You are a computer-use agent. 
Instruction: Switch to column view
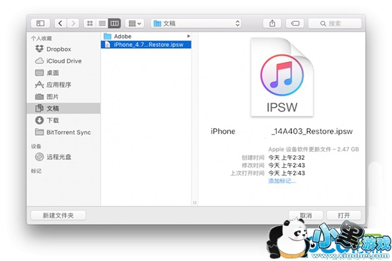point(114,23)
